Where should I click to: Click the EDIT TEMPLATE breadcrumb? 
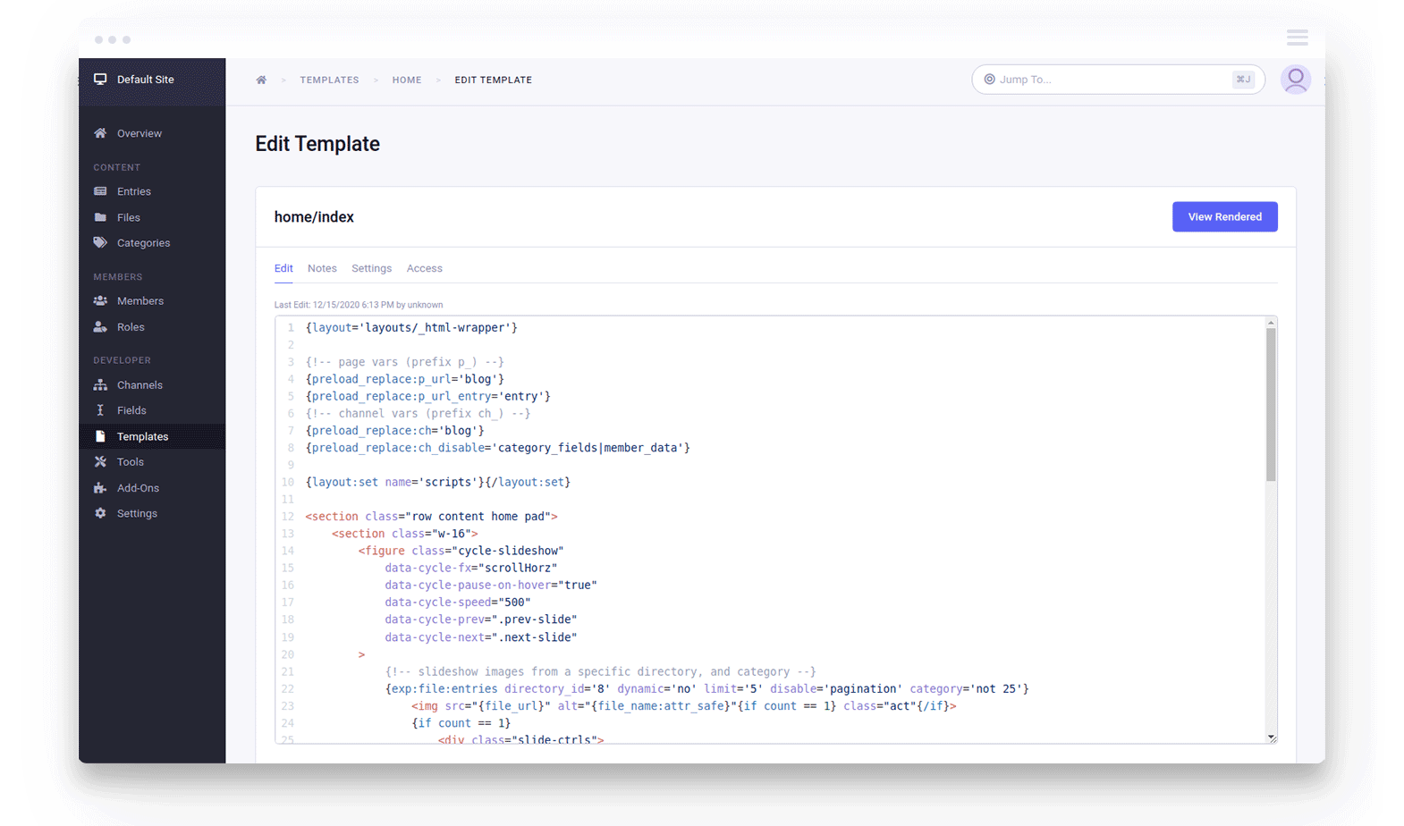click(x=493, y=80)
